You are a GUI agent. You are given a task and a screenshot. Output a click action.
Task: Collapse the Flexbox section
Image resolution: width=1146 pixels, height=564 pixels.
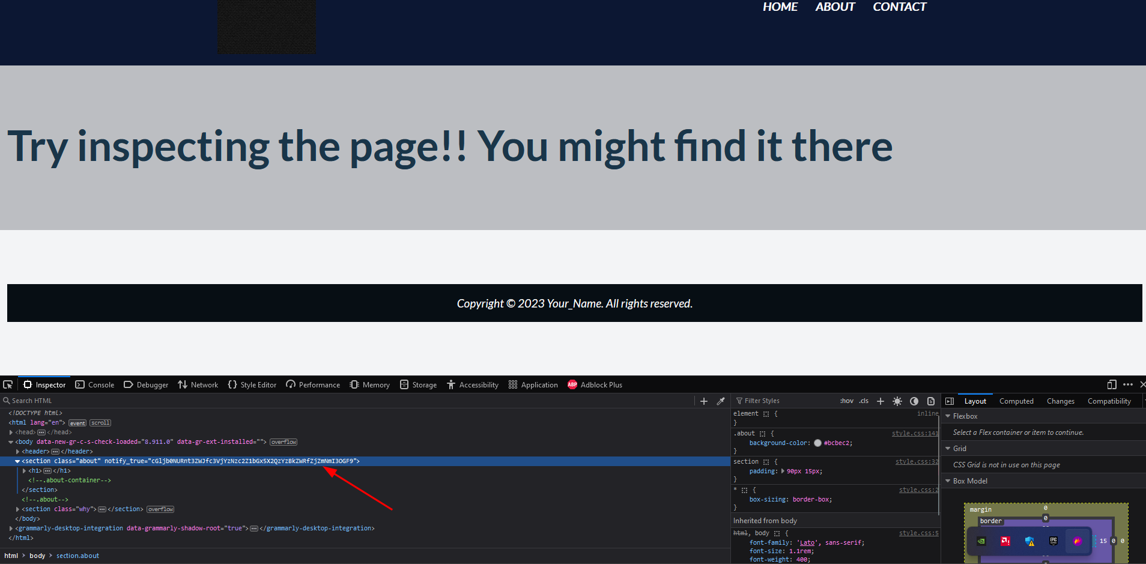[x=948, y=416]
